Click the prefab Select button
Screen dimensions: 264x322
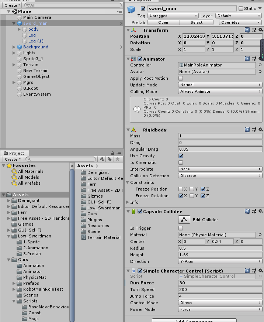(x=197, y=23)
